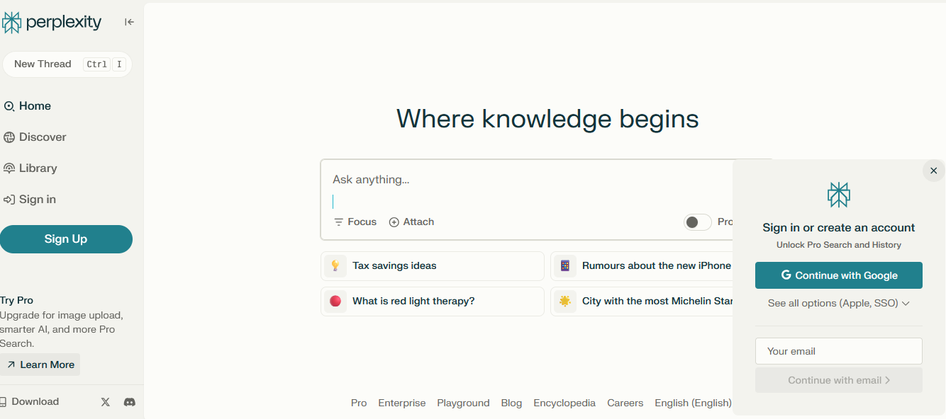Screen dimensions: 946x419
Task: Click the Your email input field
Action: tap(839, 351)
